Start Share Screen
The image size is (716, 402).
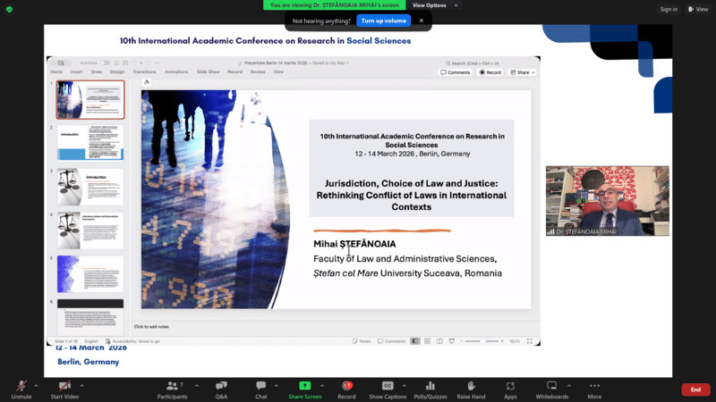(304, 389)
